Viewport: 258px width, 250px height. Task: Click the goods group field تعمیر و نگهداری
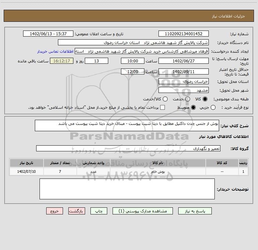point(128,148)
